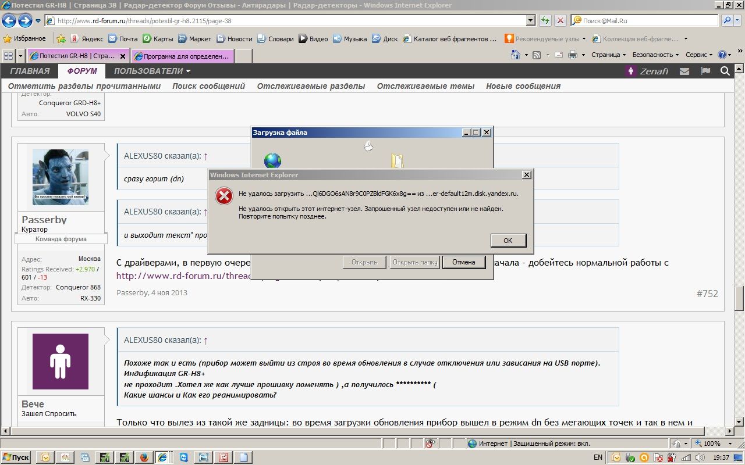Open the ГЛАВНАЯ forum navigation tab
This screenshot has width=745, height=465.
coord(30,71)
